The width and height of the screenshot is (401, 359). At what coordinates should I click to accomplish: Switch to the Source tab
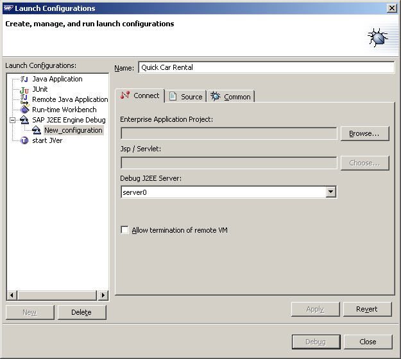pos(185,96)
